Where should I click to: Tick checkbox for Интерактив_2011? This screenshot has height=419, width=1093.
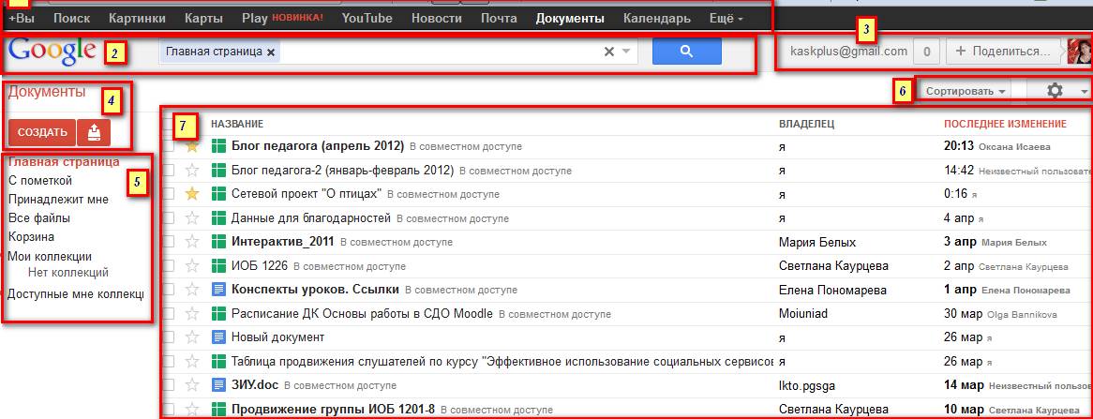[168, 242]
